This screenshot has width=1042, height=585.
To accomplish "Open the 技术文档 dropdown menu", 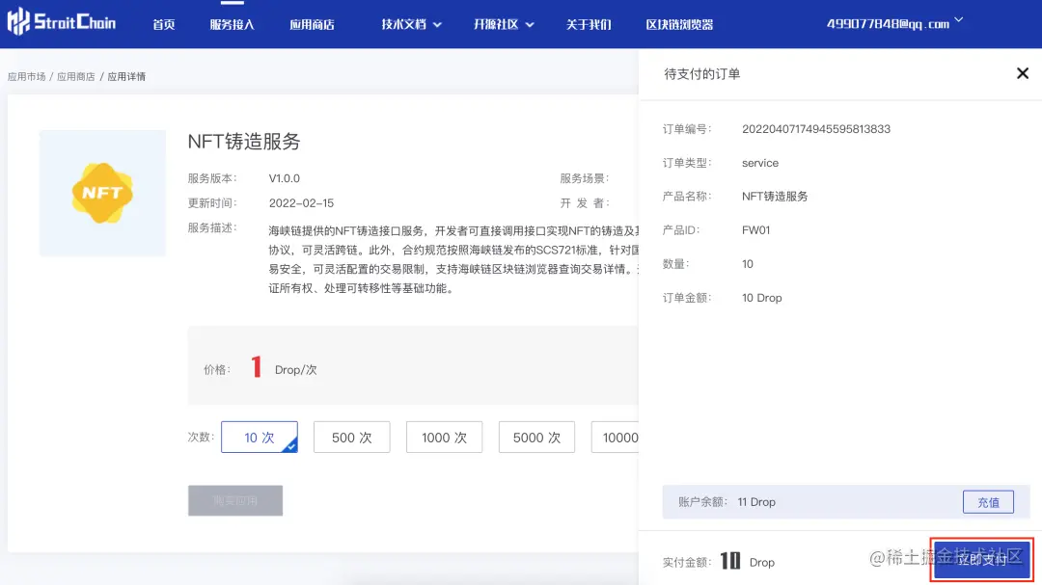I will [x=404, y=24].
